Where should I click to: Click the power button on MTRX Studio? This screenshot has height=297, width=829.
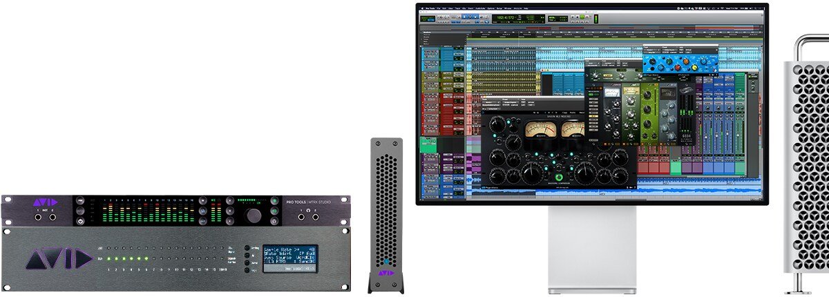click(x=81, y=221)
